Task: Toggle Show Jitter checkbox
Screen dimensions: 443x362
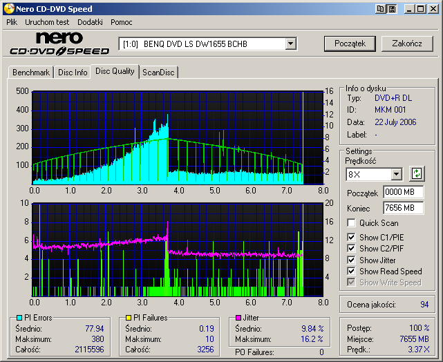Action: pos(351,260)
